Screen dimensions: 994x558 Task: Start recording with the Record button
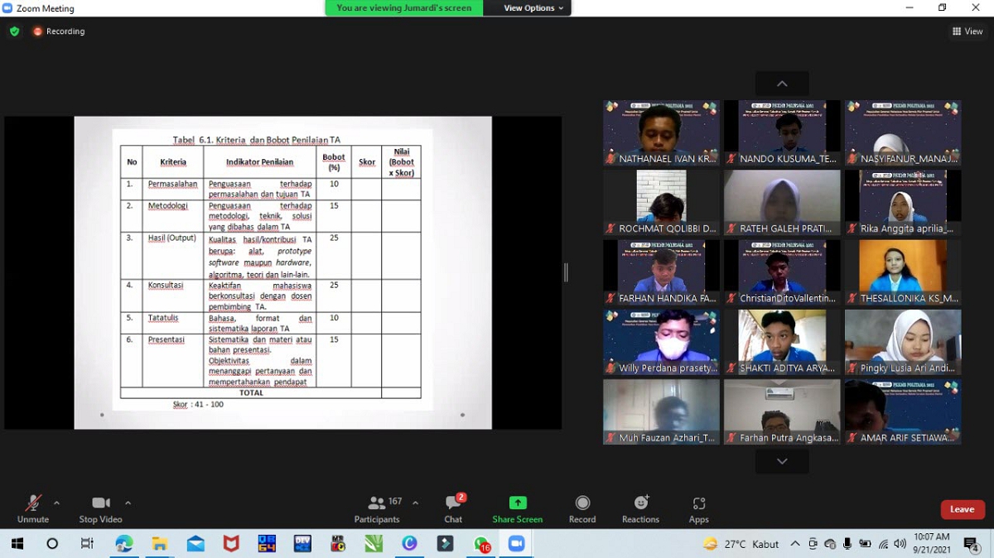(582, 503)
